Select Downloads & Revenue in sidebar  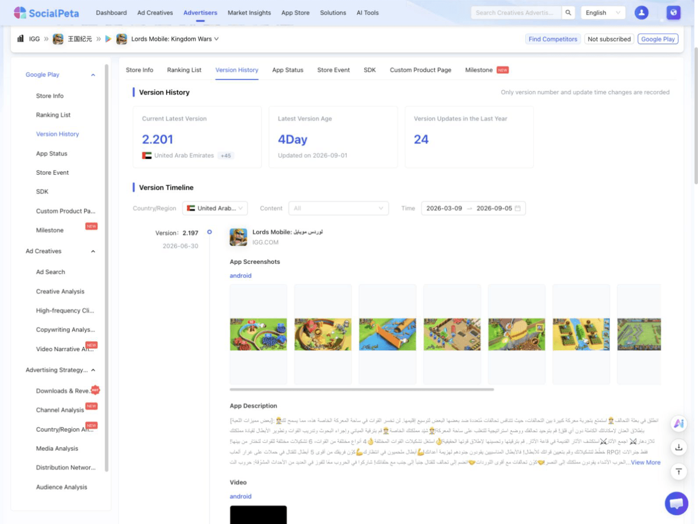click(63, 391)
